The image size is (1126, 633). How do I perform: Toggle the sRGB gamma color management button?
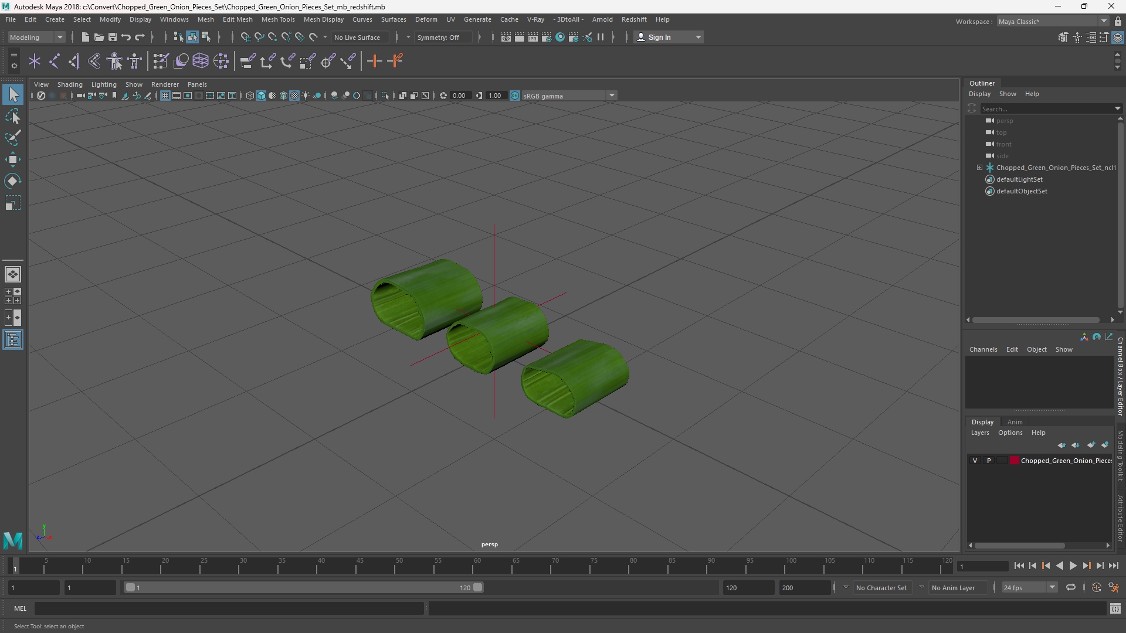coord(515,96)
